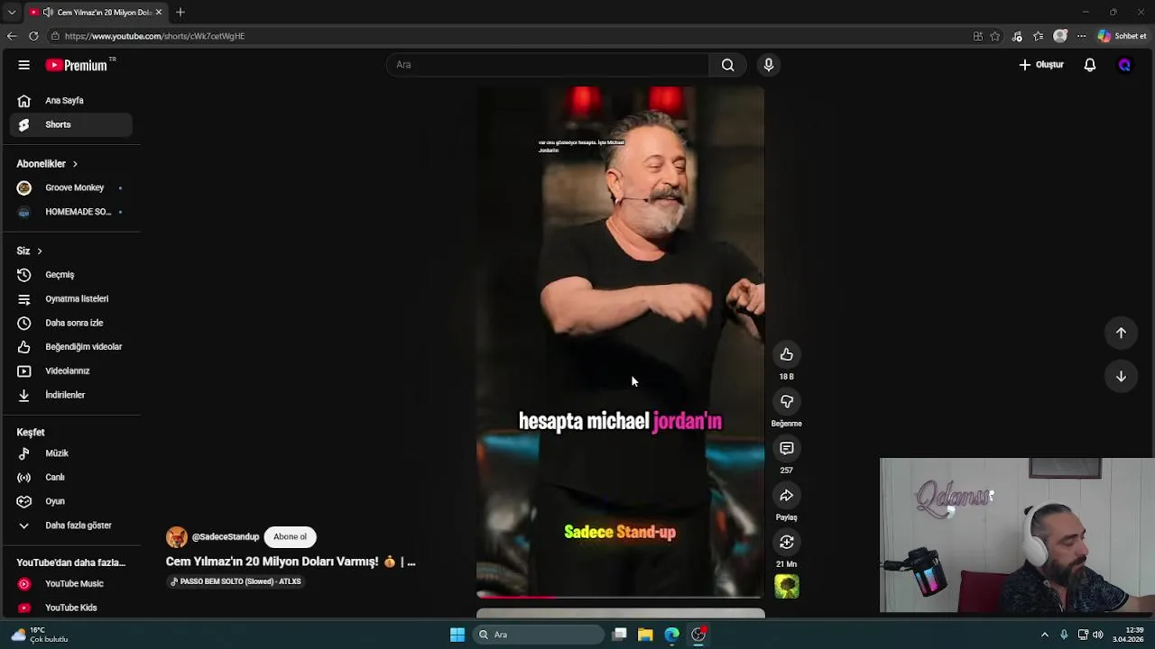Screen dimensions: 1155x649
Task: Click the taskbar Ara search box
Action: click(x=539, y=635)
